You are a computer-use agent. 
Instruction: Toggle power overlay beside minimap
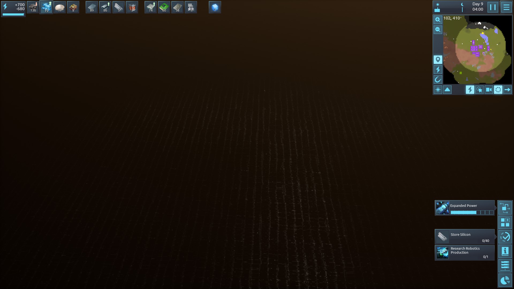(x=438, y=70)
